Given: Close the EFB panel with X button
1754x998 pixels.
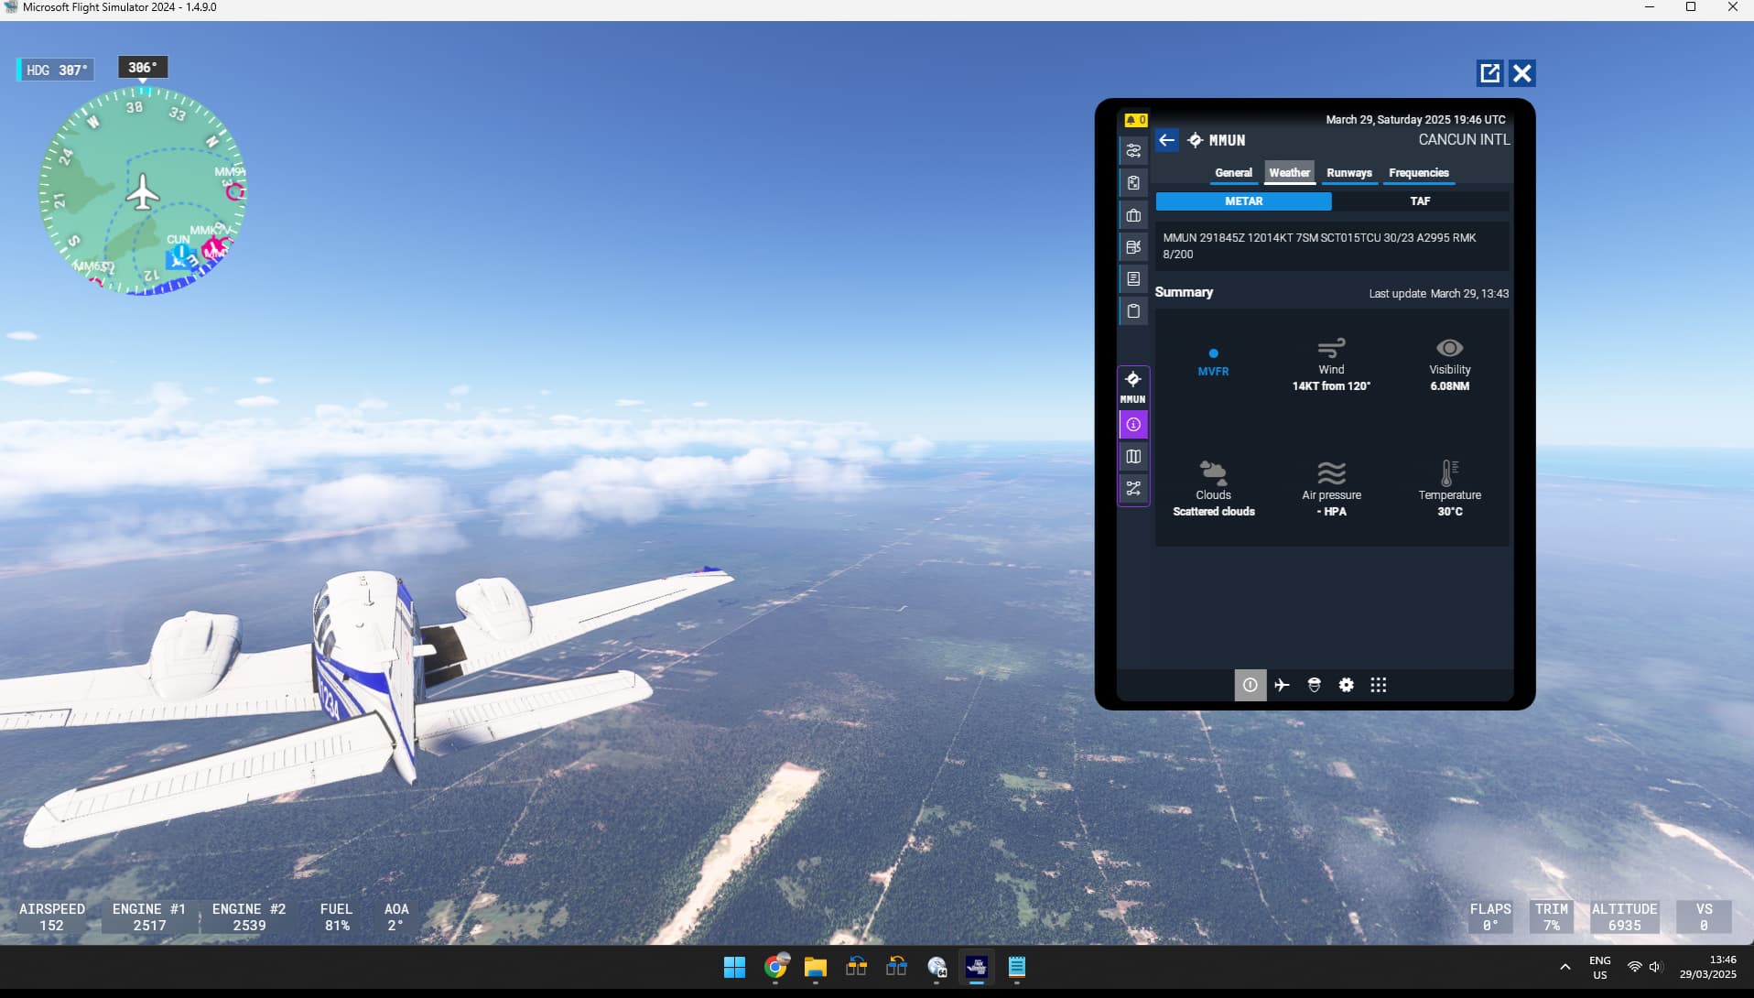Looking at the screenshot, I should click(1521, 73).
